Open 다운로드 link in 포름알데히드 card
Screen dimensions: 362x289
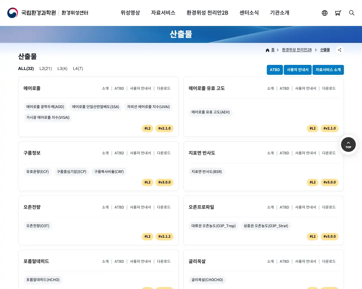(164, 261)
